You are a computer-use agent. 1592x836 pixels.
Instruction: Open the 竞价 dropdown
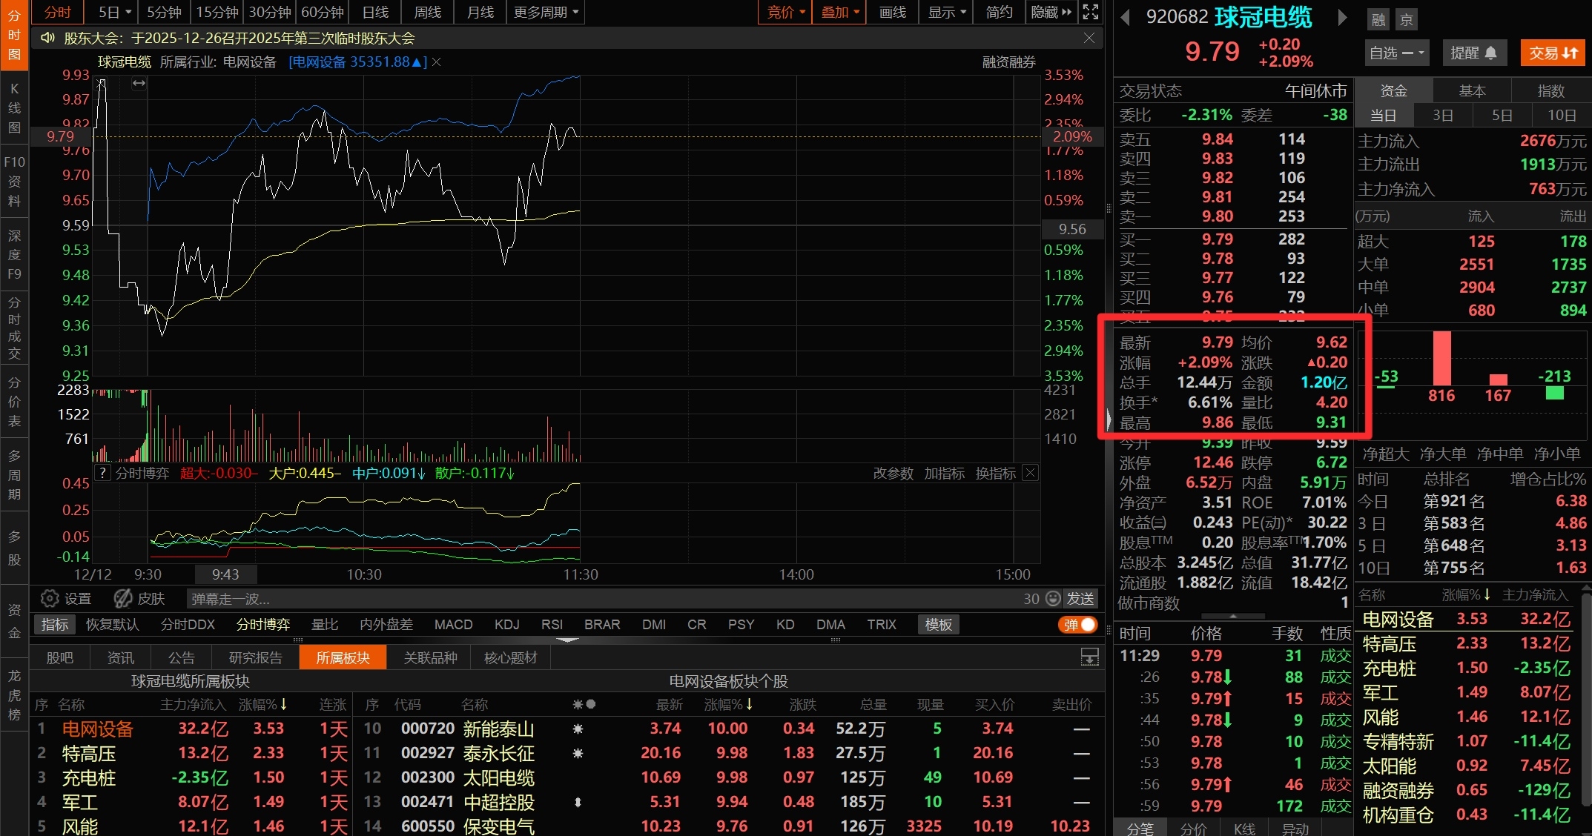786,12
